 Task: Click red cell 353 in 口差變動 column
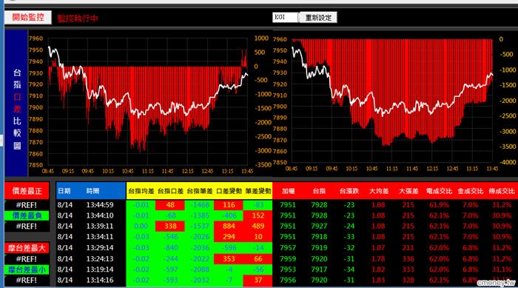[x=229, y=258]
